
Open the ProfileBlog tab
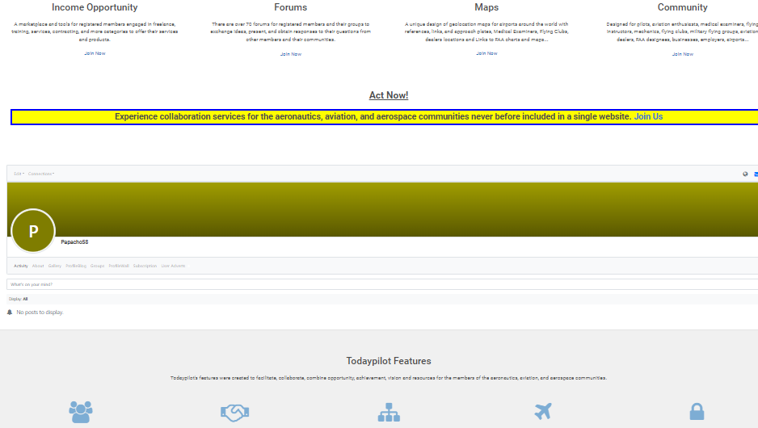coord(76,266)
